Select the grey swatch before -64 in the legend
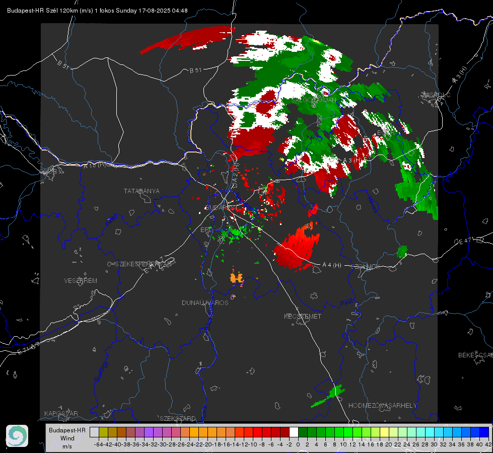 coord(94,432)
